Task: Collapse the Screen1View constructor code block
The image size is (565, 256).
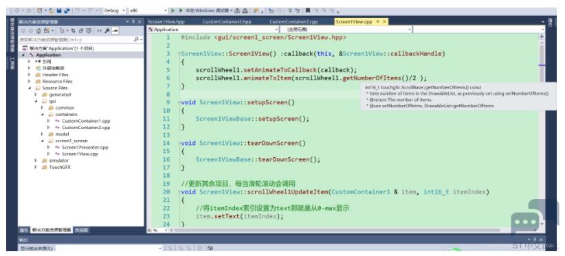Action: [x=179, y=54]
